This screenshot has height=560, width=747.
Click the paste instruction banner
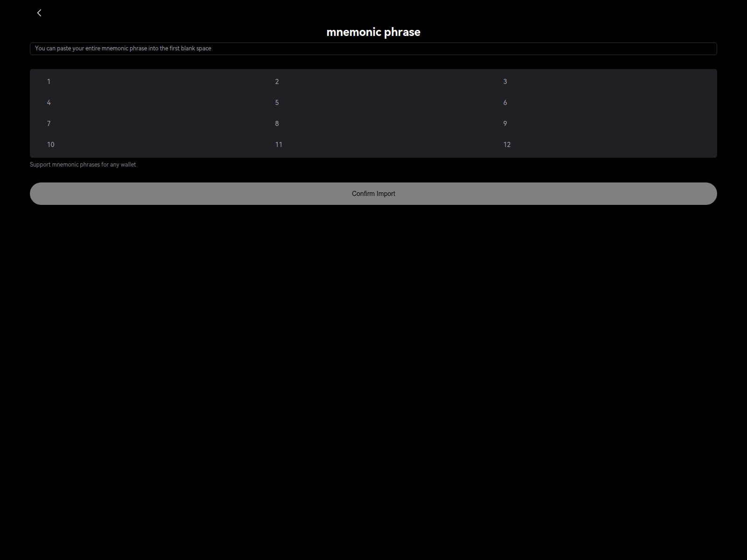[x=373, y=49]
